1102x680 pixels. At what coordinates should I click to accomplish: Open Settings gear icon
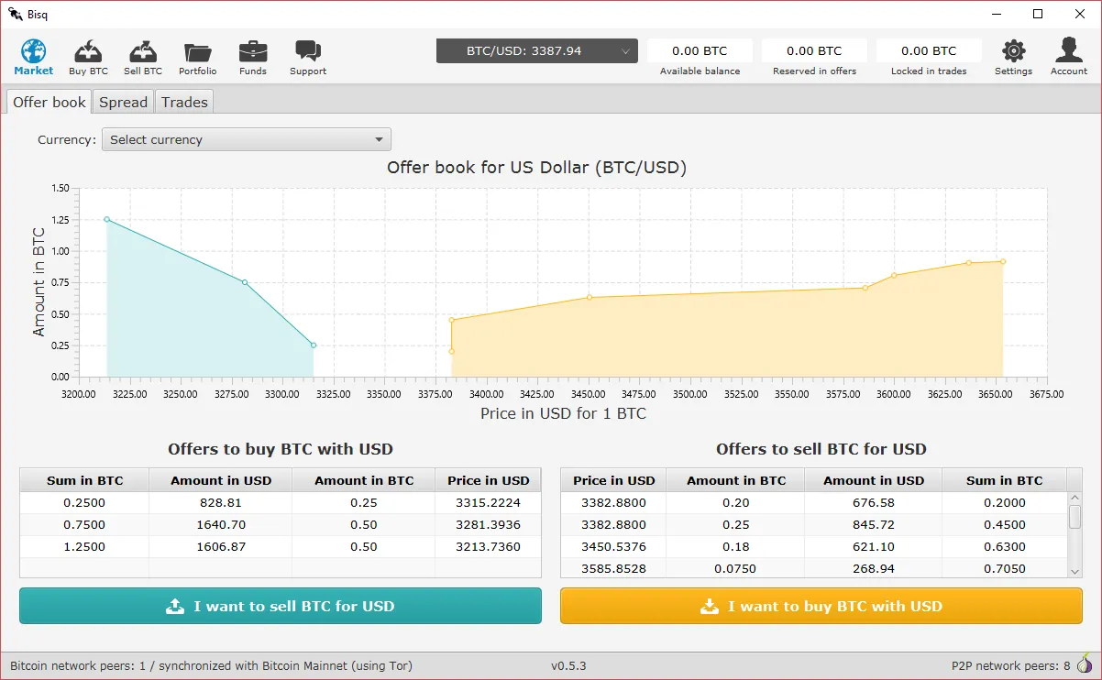pyautogui.click(x=1013, y=51)
